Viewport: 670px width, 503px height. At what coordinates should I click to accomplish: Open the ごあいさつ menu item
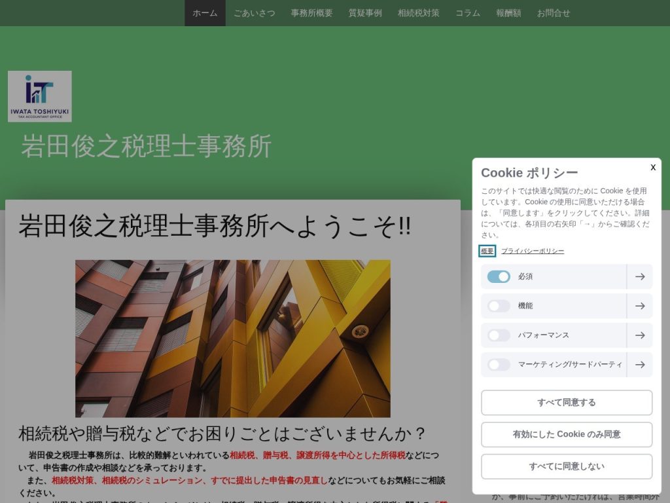255,13
